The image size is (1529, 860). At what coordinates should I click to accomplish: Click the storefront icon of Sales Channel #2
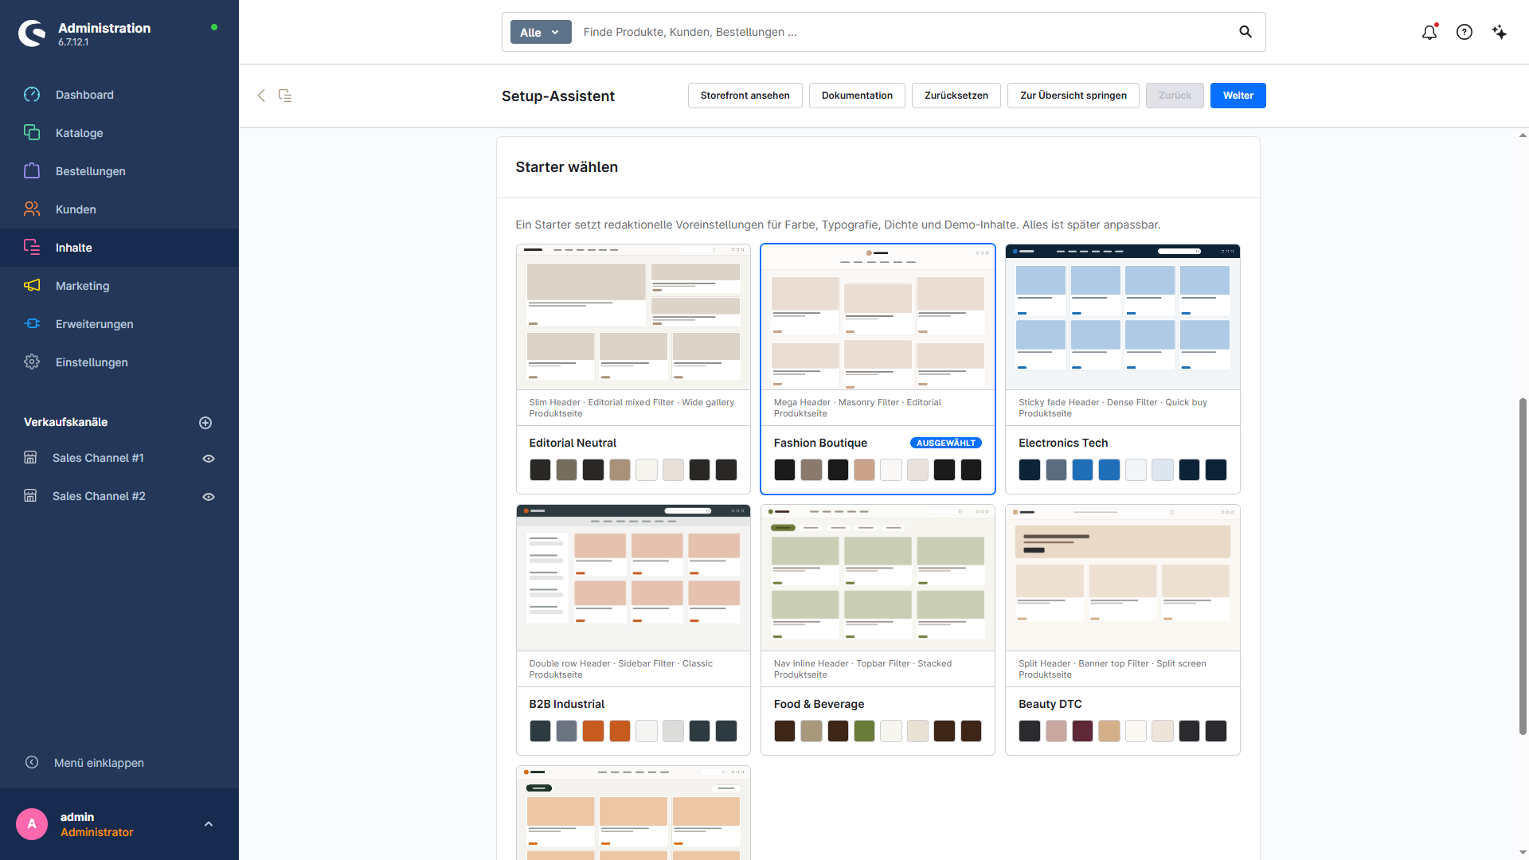30,496
